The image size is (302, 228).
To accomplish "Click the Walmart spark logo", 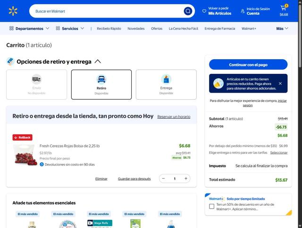I will point(13,11).
